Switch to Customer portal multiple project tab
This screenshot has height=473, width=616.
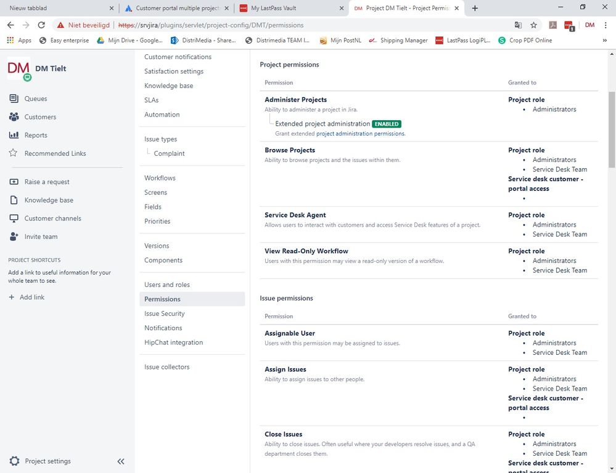click(177, 8)
